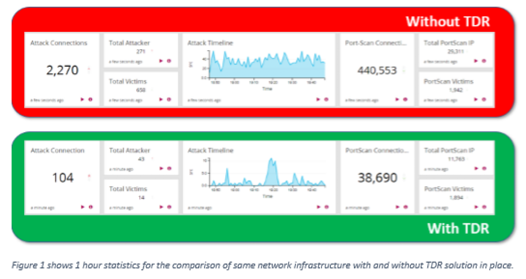This screenshot has height=279, width=526.
Task: Click play icon on Total PortScan IP widget, Without TDR
Action: pyautogui.click(x=476, y=61)
